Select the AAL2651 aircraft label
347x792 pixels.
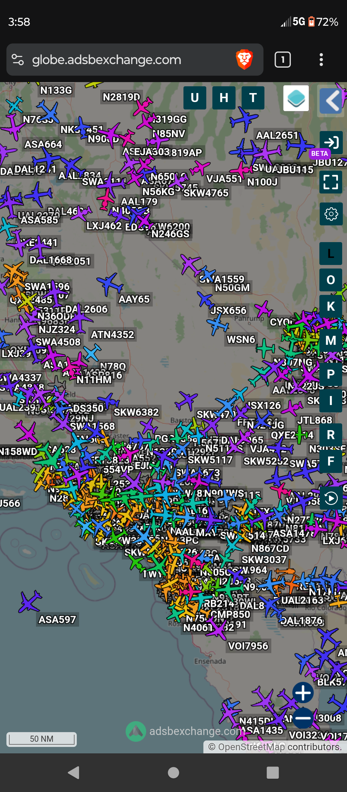point(277,135)
